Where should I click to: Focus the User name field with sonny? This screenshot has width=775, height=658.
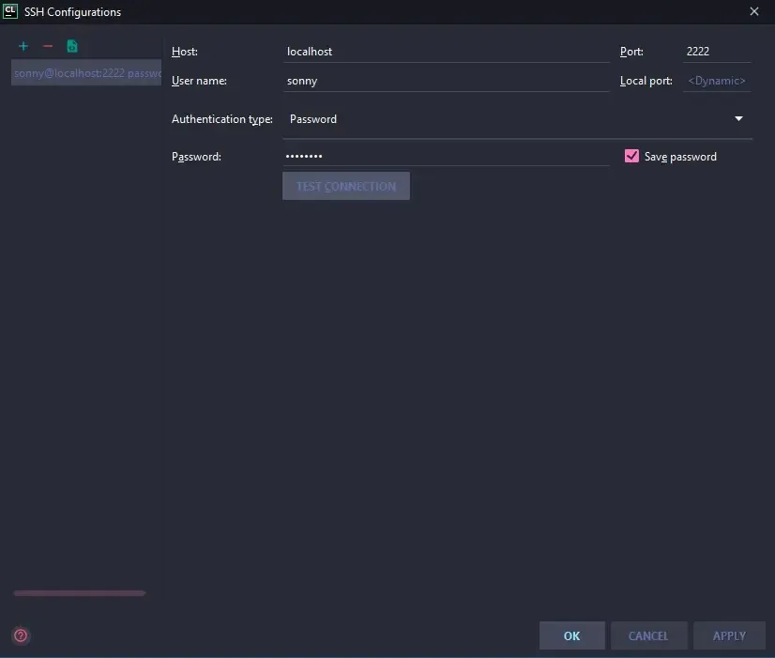(446, 81)
